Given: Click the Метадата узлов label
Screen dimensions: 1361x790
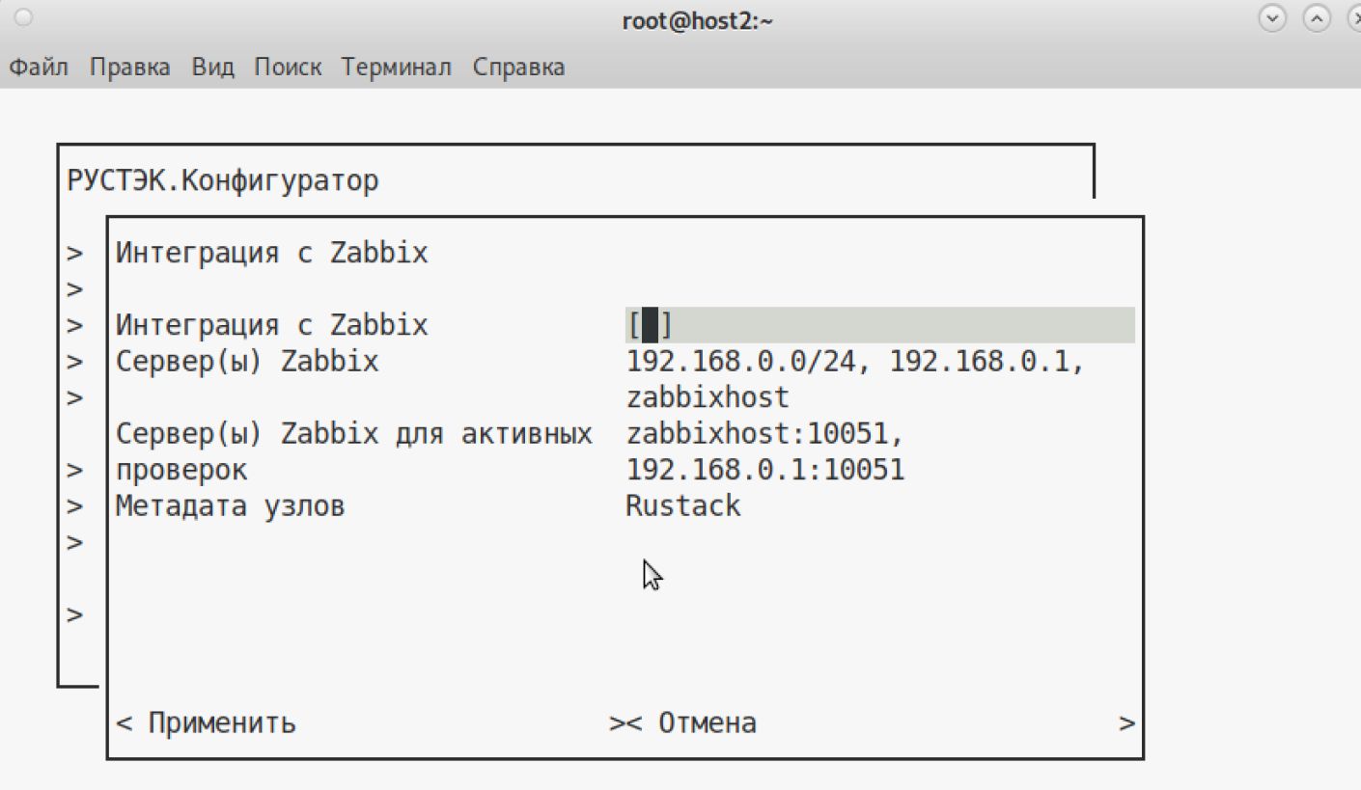Looking at the screenshot, I should point(230,506).
